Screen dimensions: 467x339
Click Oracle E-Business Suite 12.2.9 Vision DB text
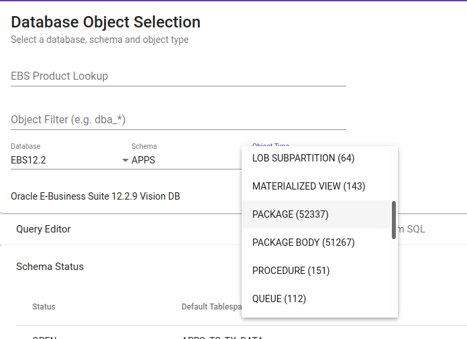tap(95, 196)
